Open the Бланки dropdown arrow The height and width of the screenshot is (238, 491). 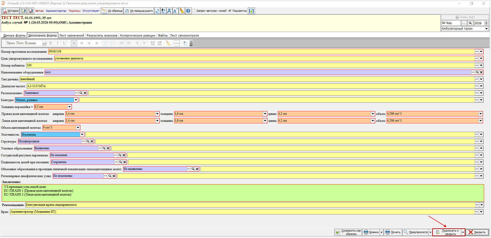(x=381, y=232)
